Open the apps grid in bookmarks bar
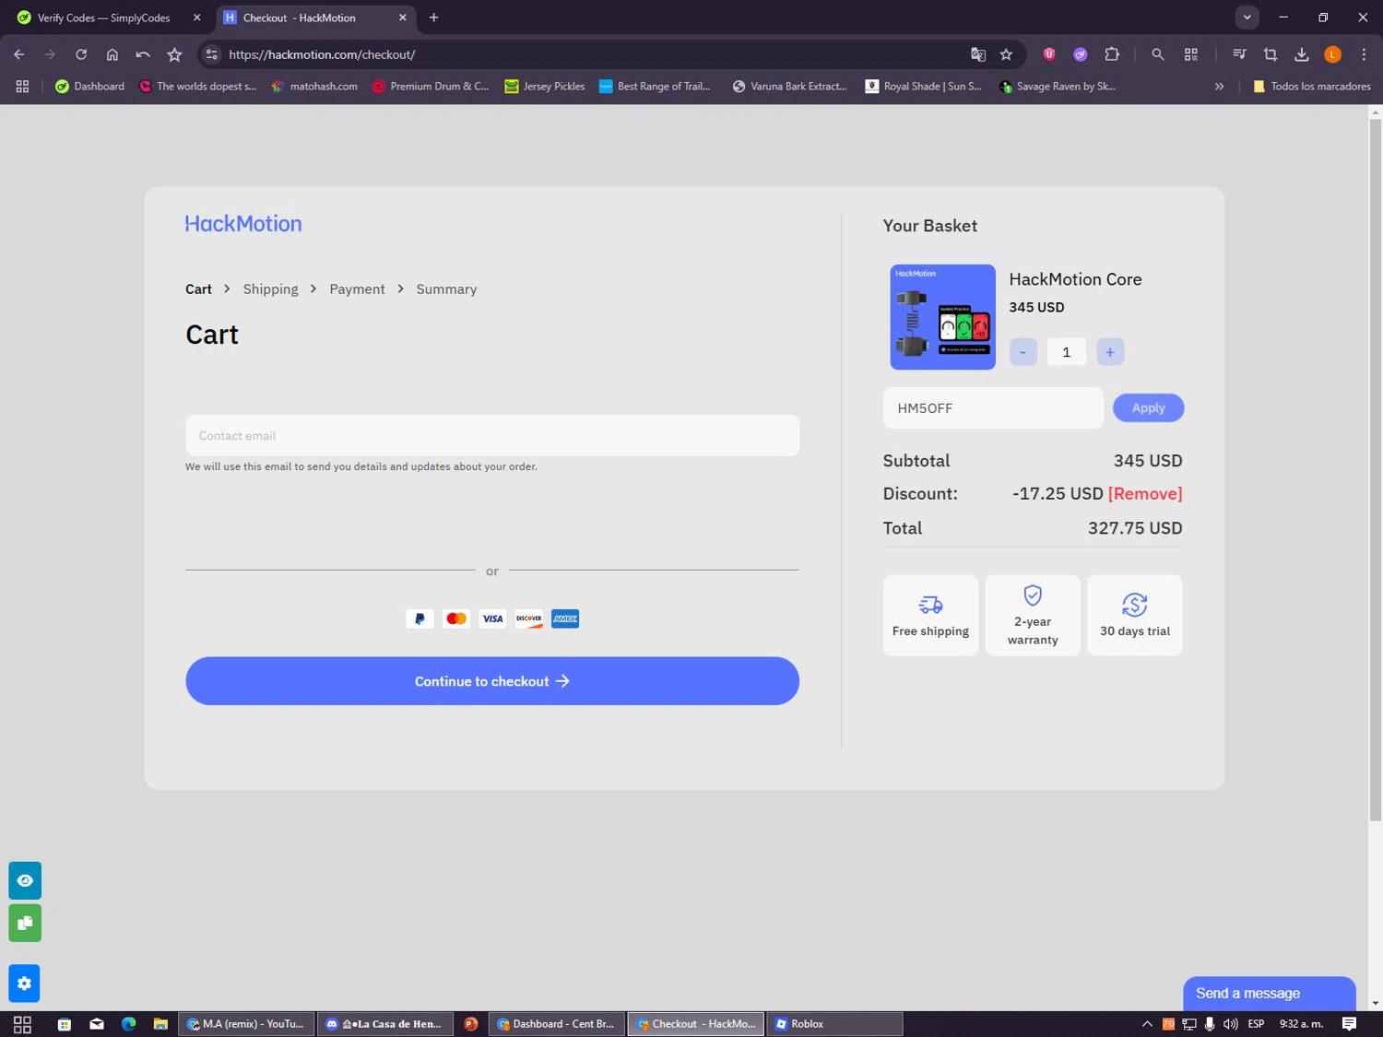 (22, 86)
